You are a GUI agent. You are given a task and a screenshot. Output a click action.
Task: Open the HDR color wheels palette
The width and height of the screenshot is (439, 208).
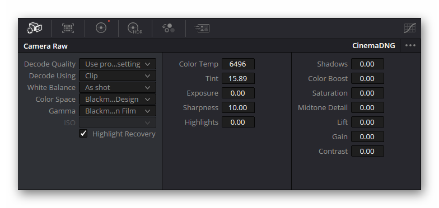pyautogui.click(x=135, y=28)
